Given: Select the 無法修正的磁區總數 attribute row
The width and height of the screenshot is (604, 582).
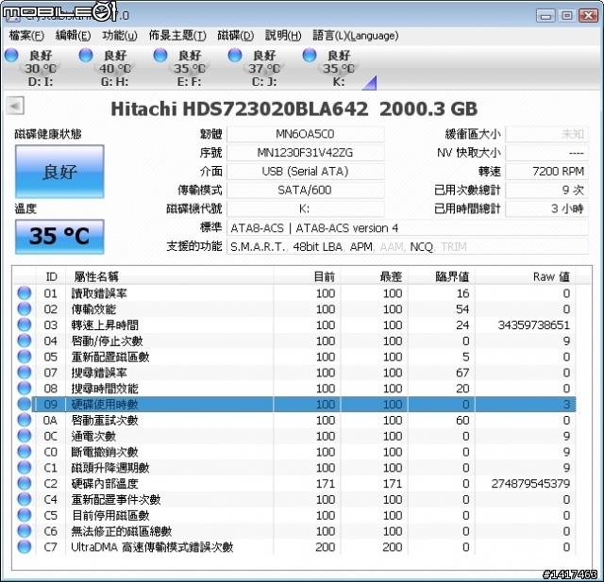Looking at the screenshot, I should 294,531.
